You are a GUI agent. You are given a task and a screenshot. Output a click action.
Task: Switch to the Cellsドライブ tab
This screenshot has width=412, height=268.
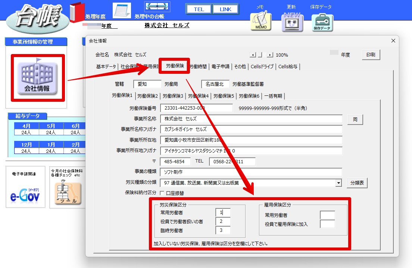(x=262, y=67)
